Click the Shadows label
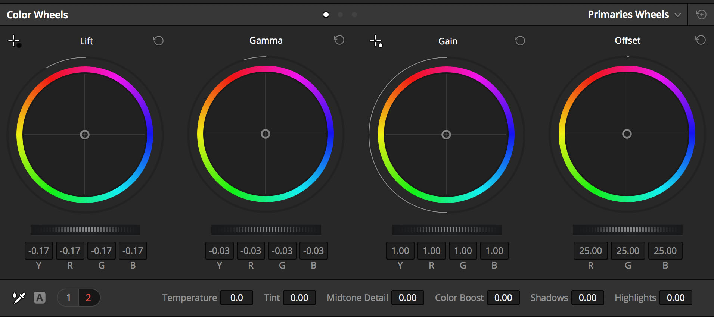This screenshot has height=317, width=714. (549, 298)
